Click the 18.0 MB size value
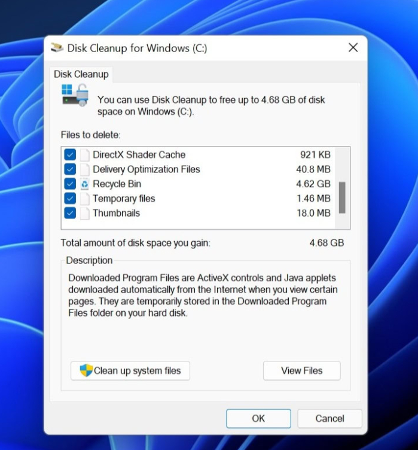Image resolution: width=418 pixels, height=450 pixels. 313,213
